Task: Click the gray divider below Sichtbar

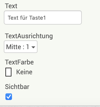Action: [50, 106]
